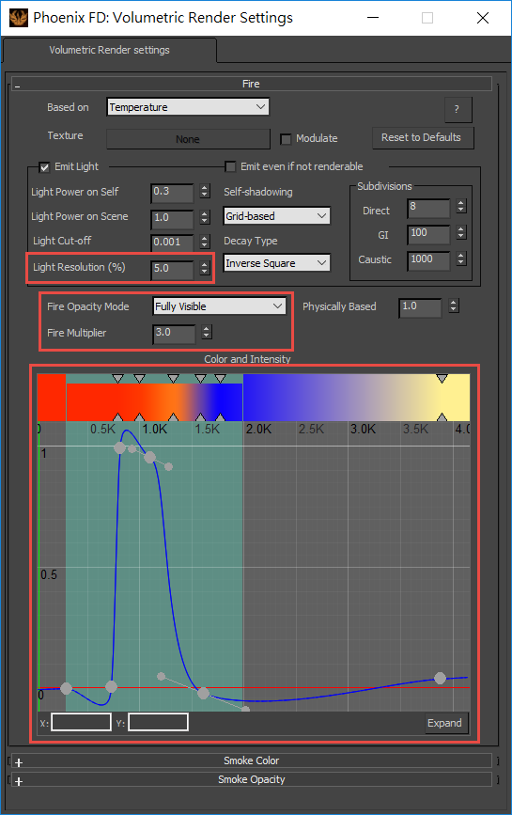Click the Light Cut-off spinner
512x815 pixels.
point(205,242)
